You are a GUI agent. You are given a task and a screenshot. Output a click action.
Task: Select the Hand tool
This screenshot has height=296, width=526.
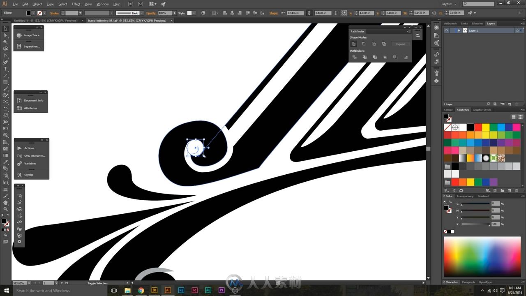[x=5, y=202]
